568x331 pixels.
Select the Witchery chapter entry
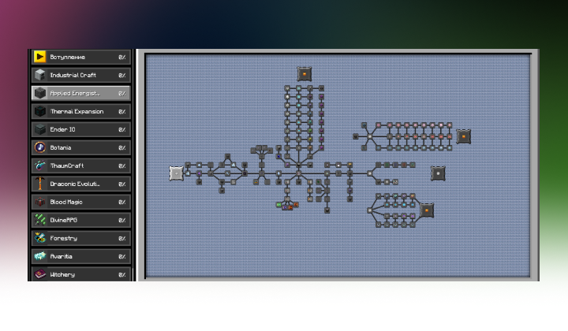pos(79,274)
